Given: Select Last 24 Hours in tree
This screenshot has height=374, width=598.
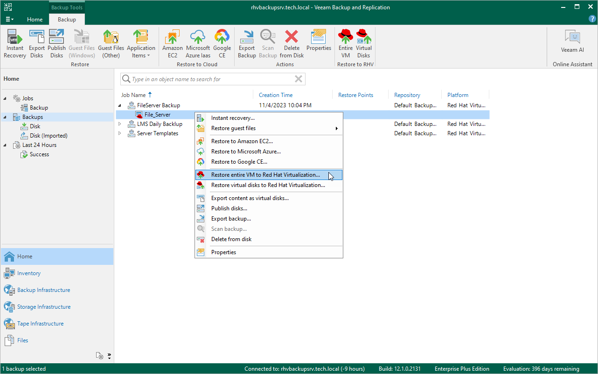Looking at the screenshot, I should pyautogui.click(x=39, y=145).
